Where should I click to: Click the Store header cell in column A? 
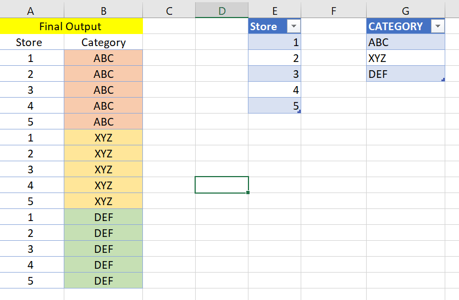coord(32,42)
